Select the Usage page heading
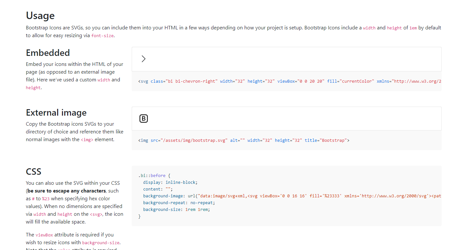 [40, 15]
